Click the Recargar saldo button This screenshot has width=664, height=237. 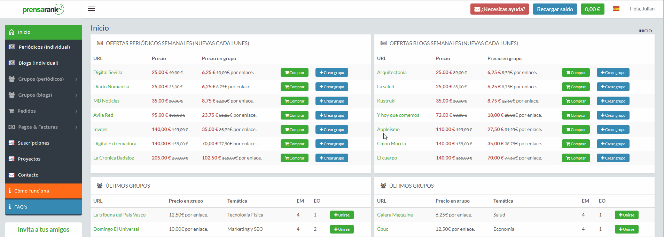coord(555,9)
